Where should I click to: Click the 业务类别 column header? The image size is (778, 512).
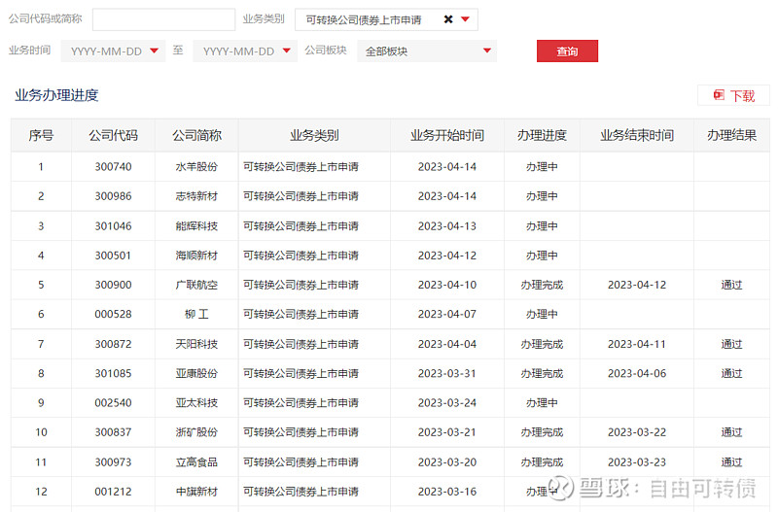coord(314,135)
